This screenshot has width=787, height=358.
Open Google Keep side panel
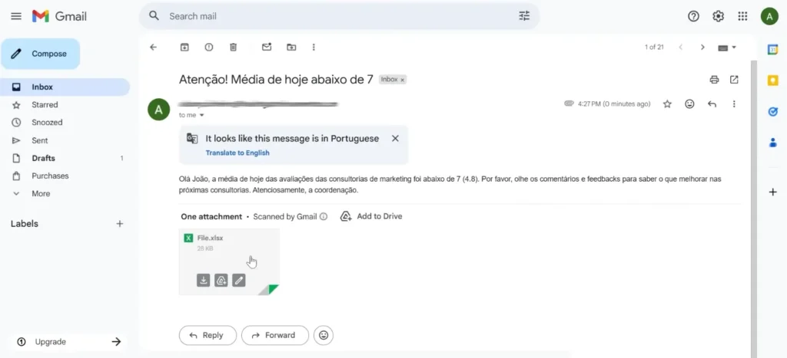point(773,80)
